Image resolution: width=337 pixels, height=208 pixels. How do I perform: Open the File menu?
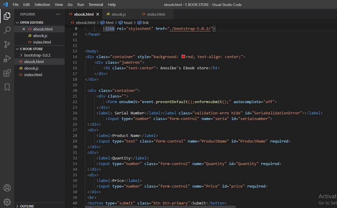pyautogui.click(x=15, y=4)
